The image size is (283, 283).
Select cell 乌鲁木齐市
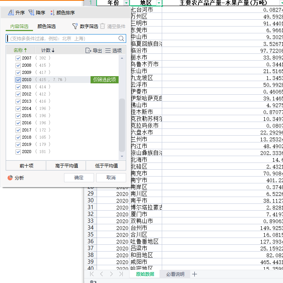click(x=145, y=64)
